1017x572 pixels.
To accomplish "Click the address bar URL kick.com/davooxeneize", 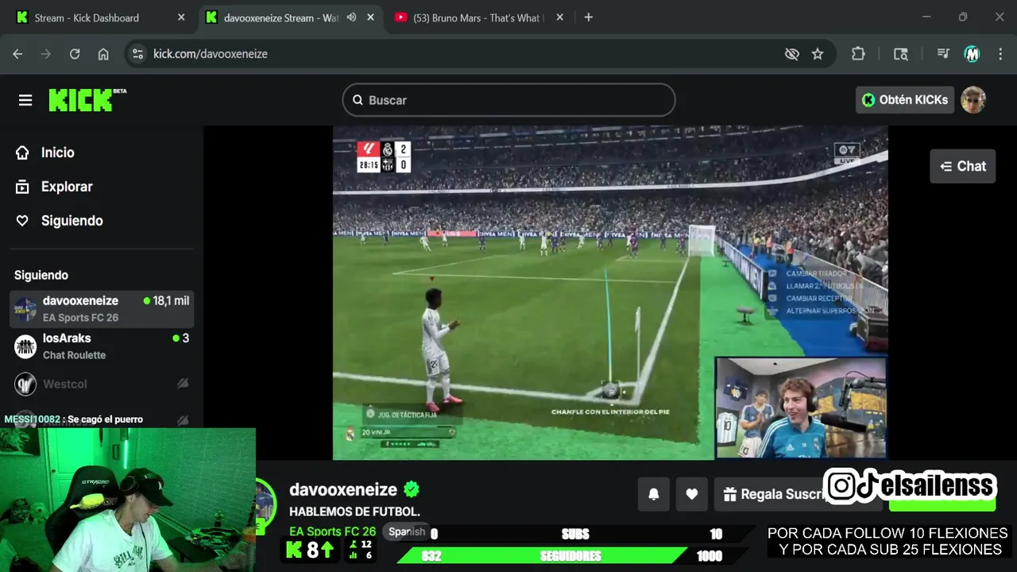I will [x=211, y=54].
